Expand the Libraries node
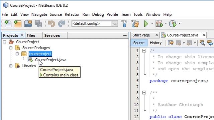The height and width of the screenshot is (120, 214). coord(11,66)
